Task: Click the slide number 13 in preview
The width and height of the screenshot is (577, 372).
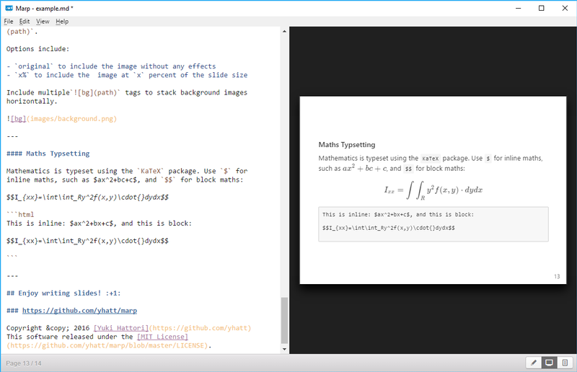Action: 557,276
